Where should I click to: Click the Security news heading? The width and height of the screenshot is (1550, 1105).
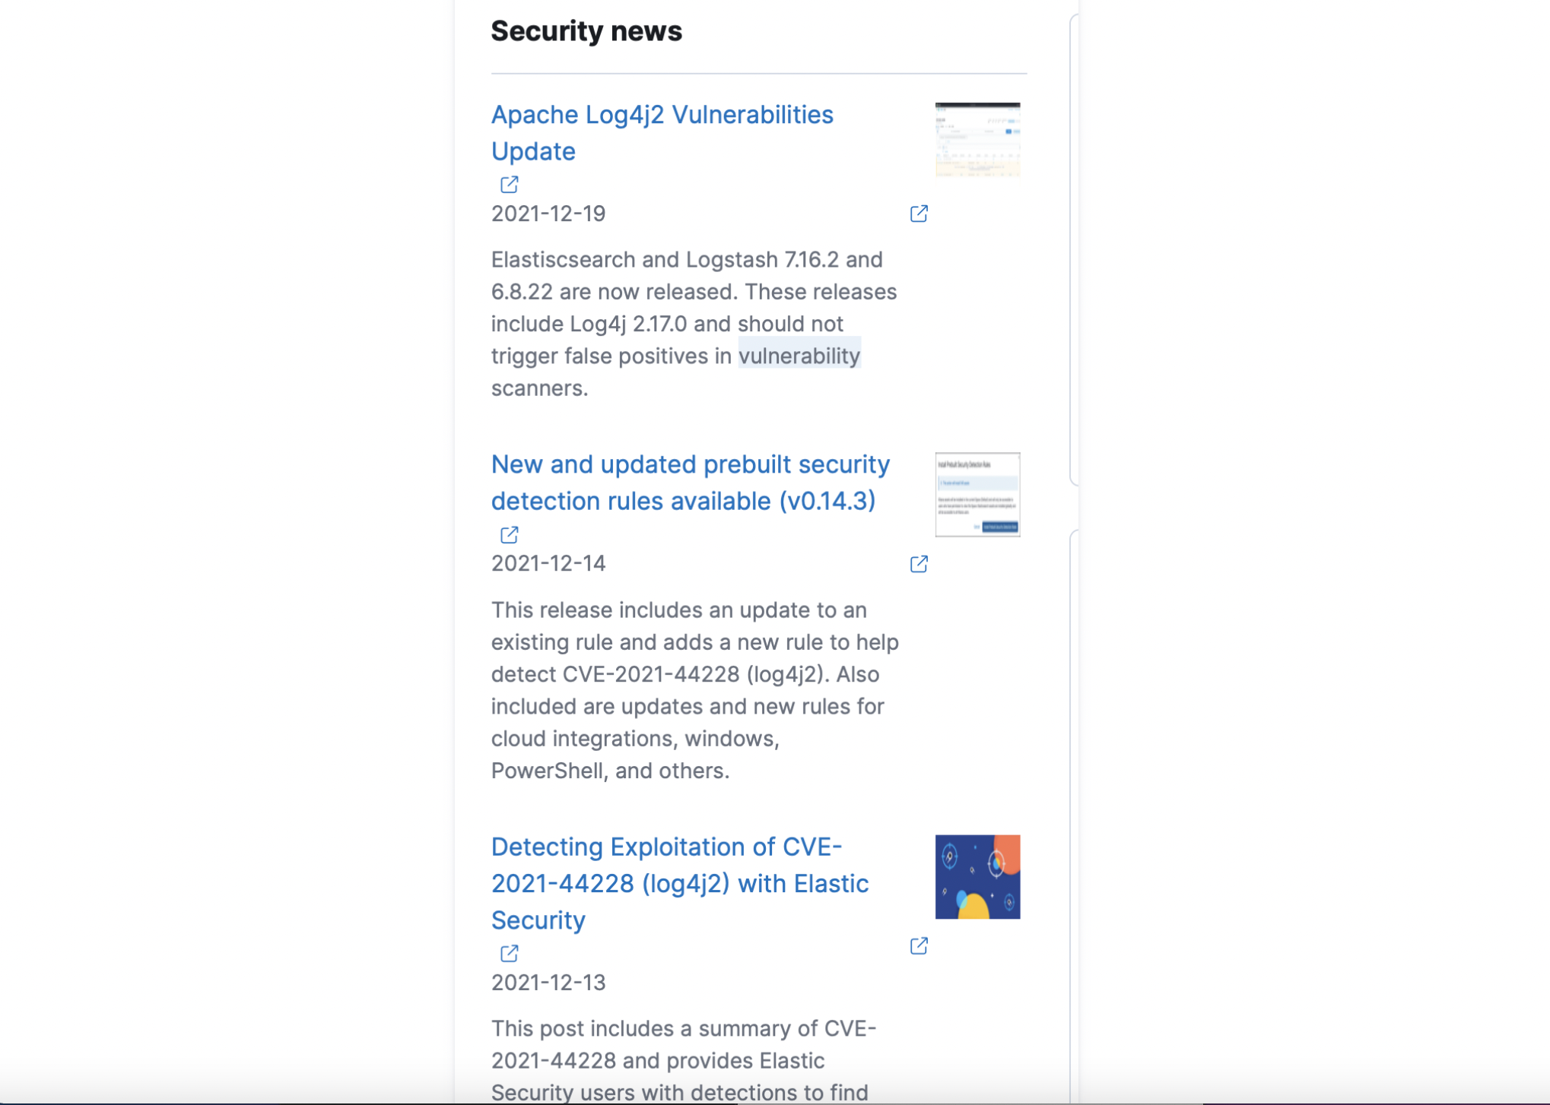(586, 31)
